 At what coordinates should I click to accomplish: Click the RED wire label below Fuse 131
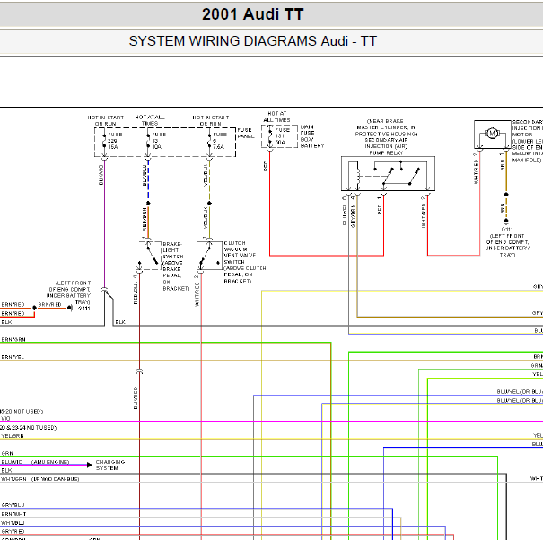coord(266,166)
